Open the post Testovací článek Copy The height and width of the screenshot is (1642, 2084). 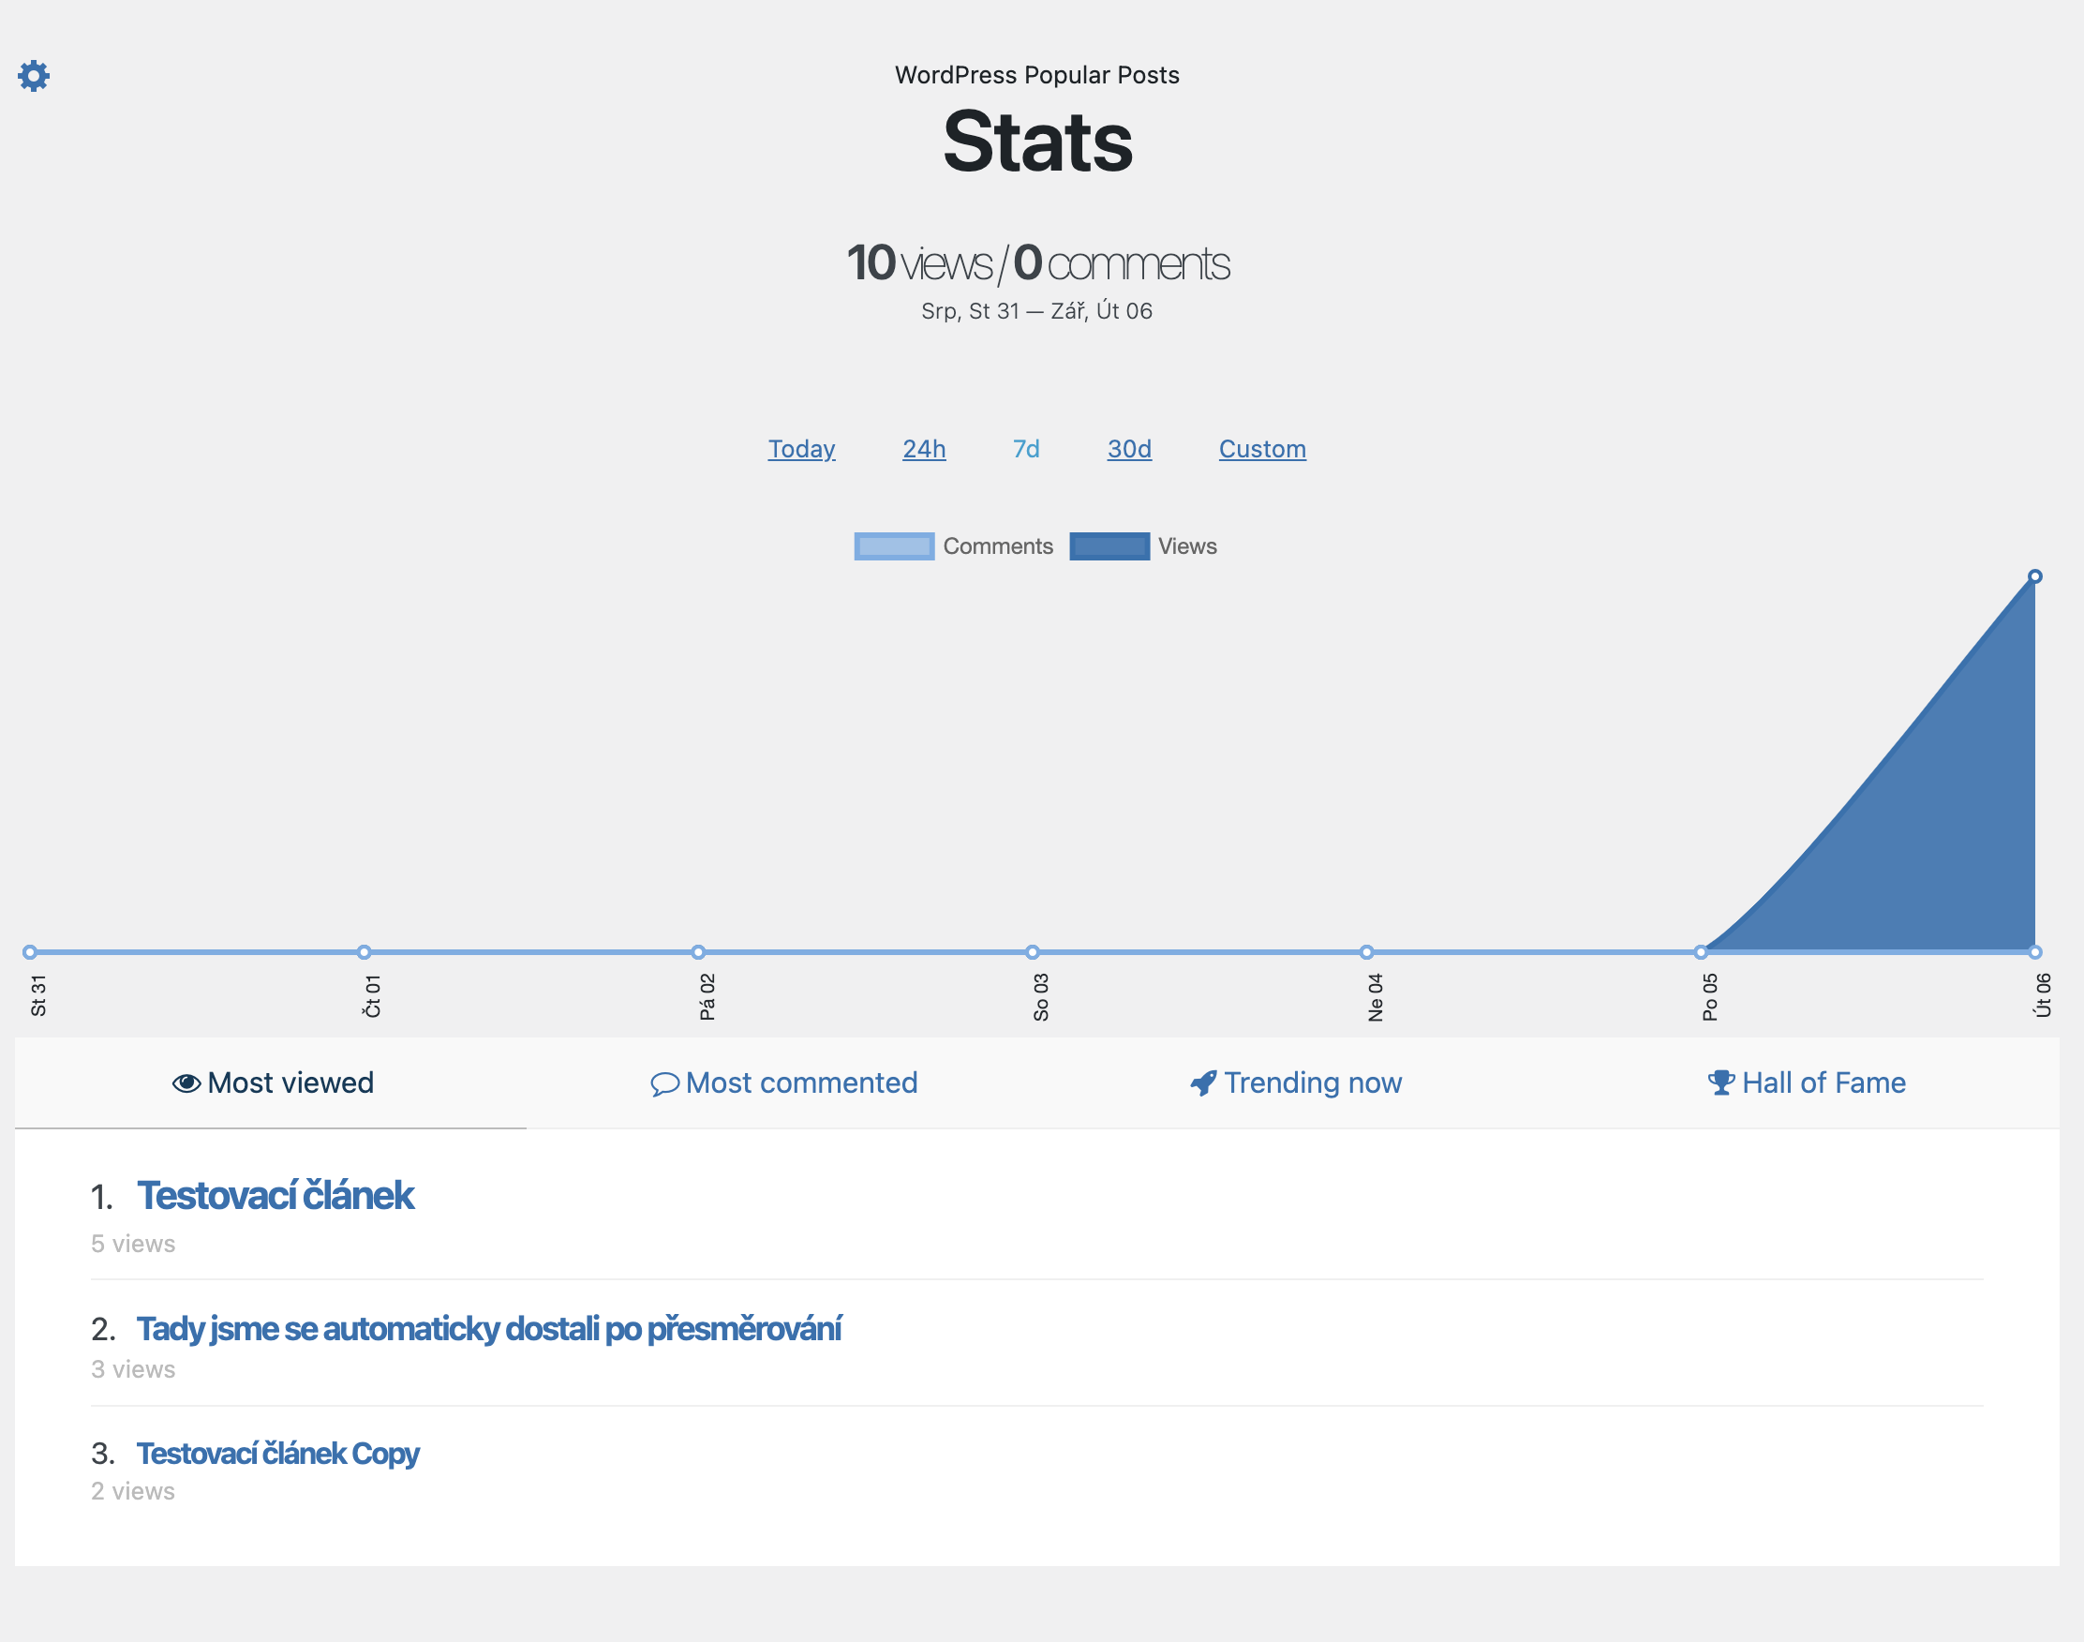click(277, 1454)
